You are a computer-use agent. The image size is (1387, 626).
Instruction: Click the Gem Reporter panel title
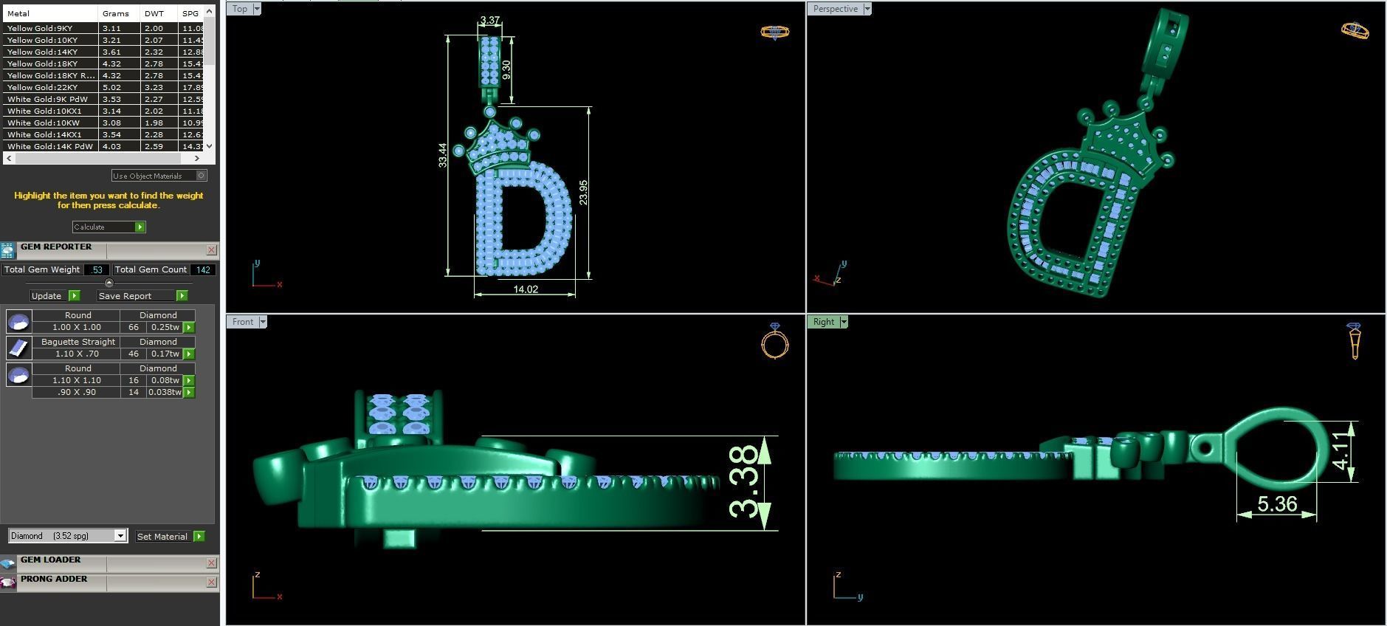56,247
